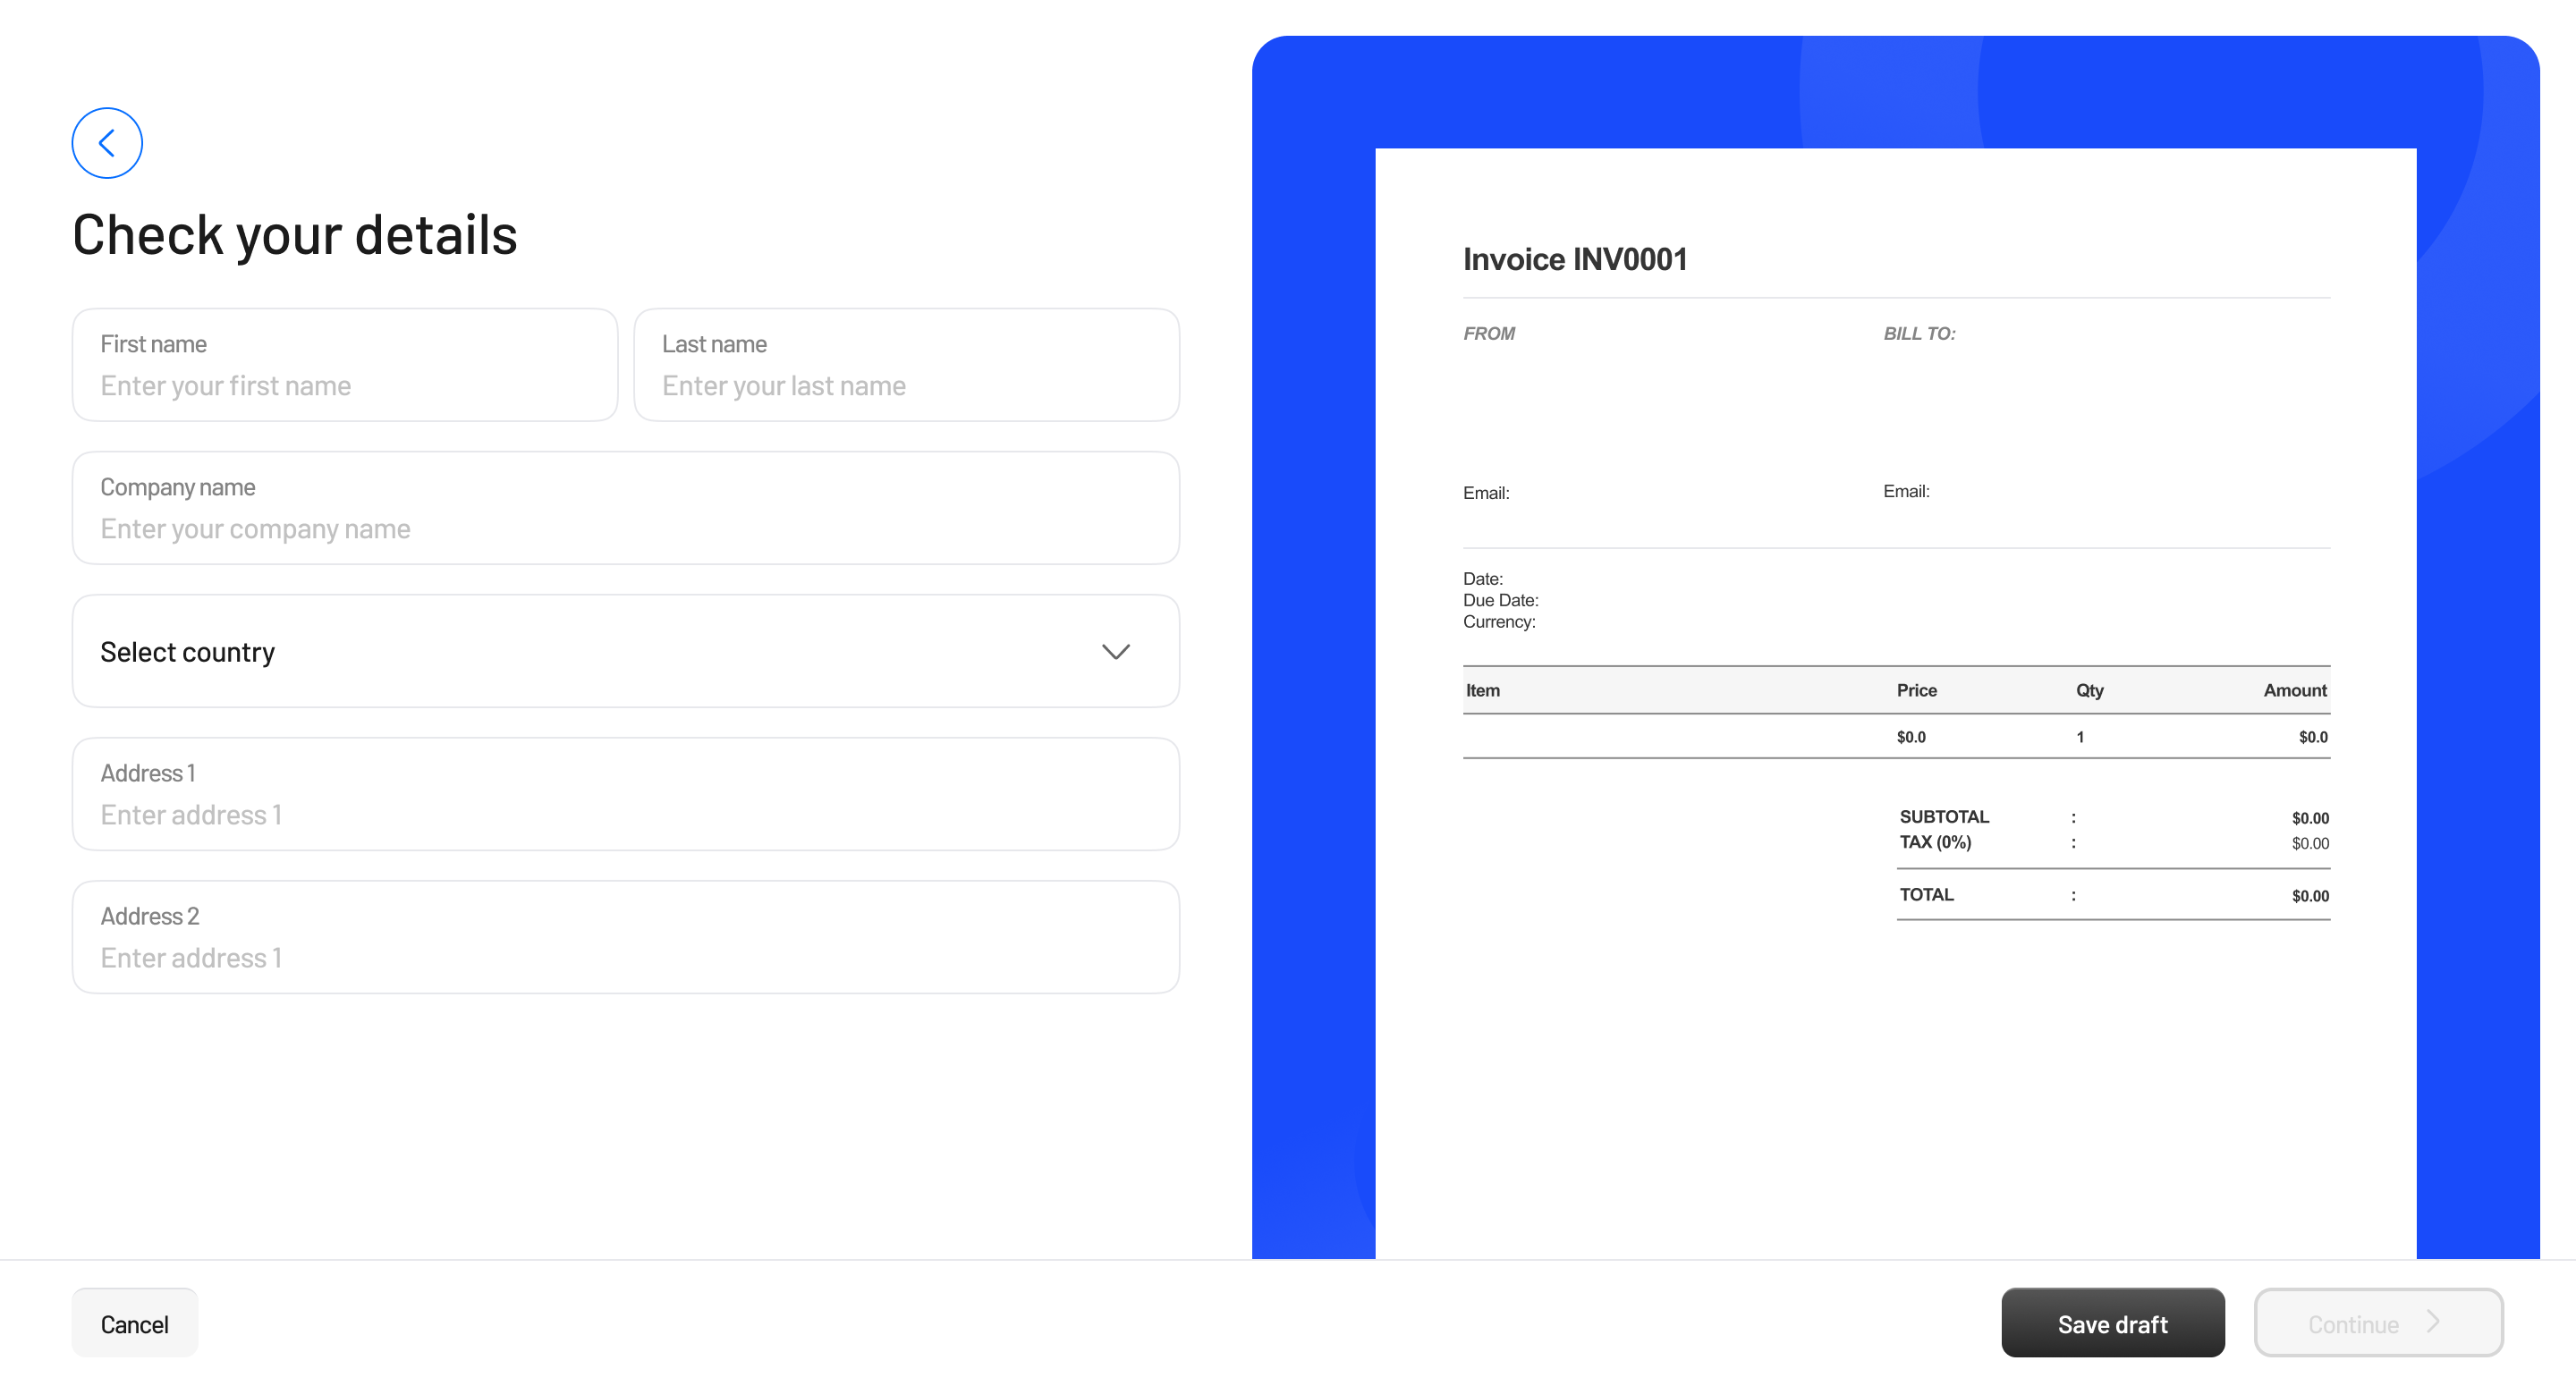
Task: Click the Select country chevron arrow
Action: 1115,652
